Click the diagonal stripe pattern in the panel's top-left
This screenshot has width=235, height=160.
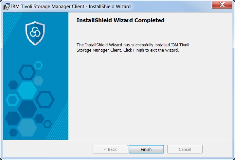(x=10, y=25)
